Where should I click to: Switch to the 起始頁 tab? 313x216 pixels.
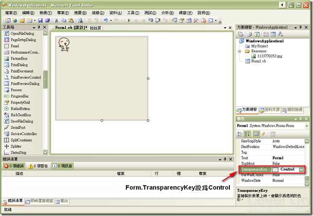pos(95,28)
